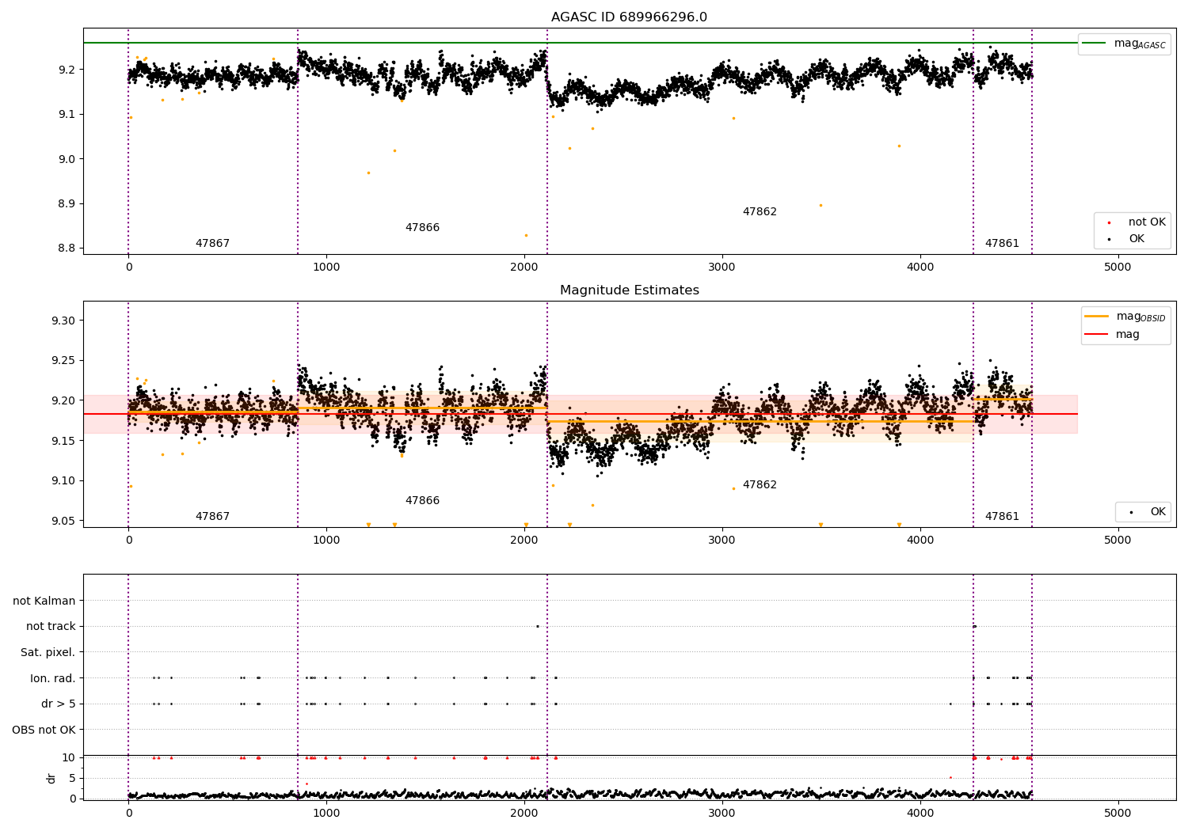Click the 9.15 y-axis tick label
This screenshot has height=831, width=1188.
[x=63, y=441]
